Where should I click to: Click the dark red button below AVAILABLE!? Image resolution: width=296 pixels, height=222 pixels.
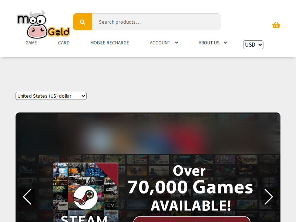click(192, 219)
